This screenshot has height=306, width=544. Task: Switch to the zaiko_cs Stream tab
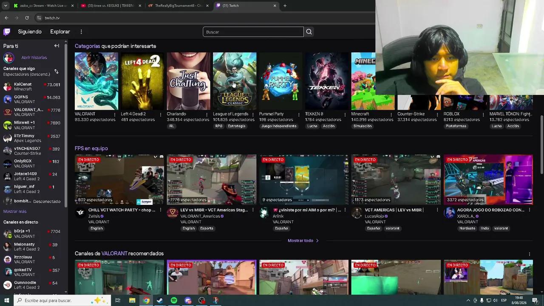click(x=43, y=6)
